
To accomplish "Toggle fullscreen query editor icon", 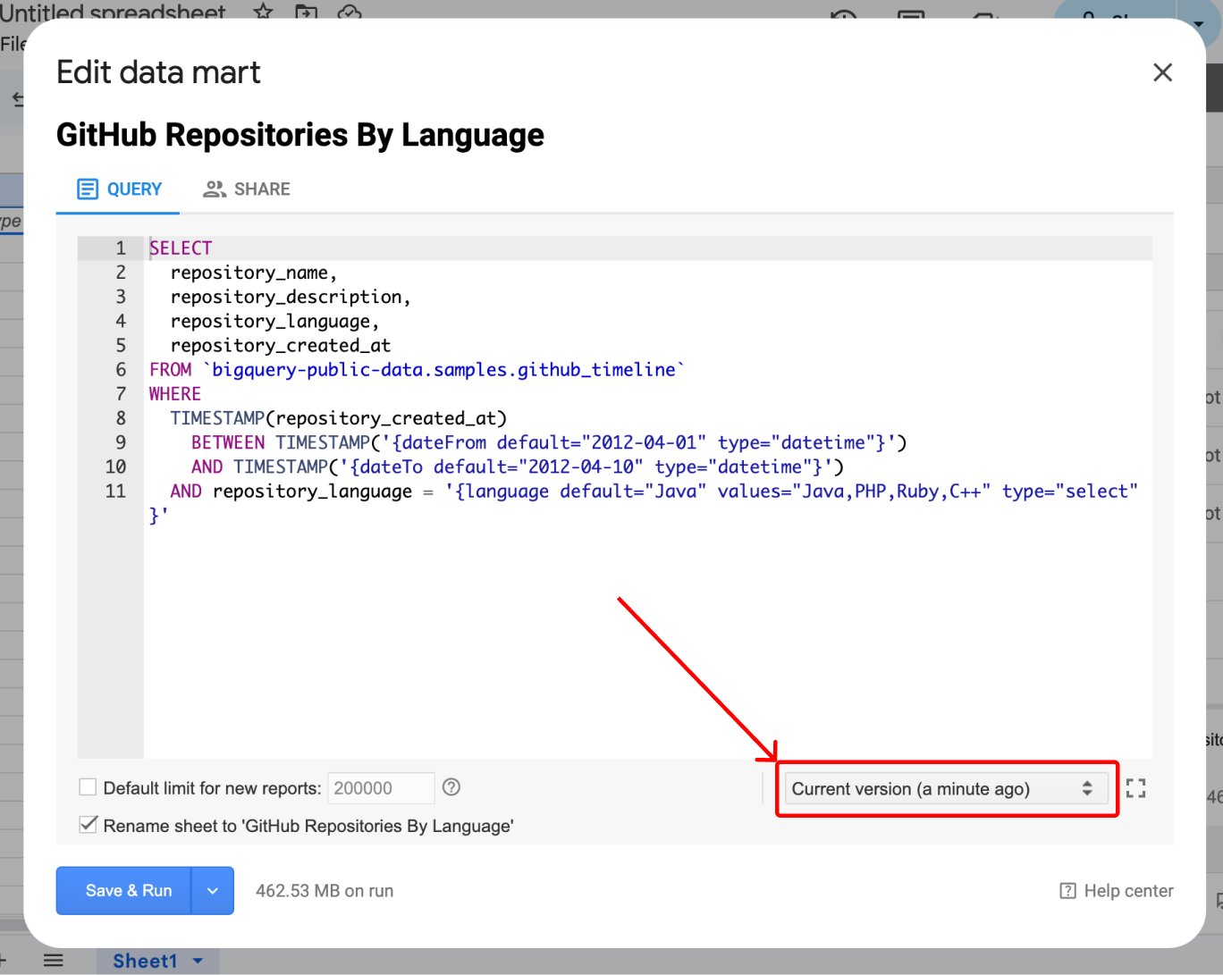I will pyautogui.click(x=1135, y=788).
